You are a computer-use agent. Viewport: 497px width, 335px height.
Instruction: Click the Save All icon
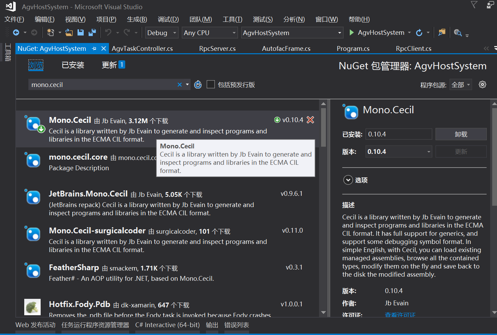coord(92,33)
